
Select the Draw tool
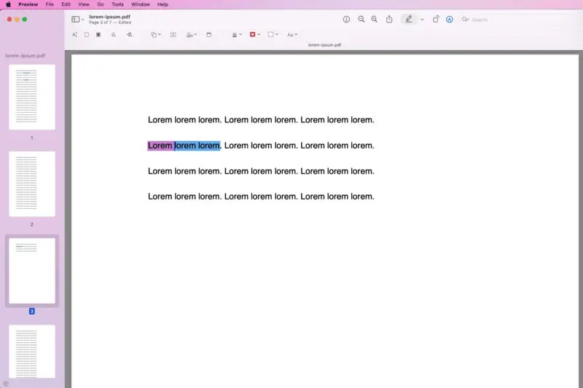[129, 34]
